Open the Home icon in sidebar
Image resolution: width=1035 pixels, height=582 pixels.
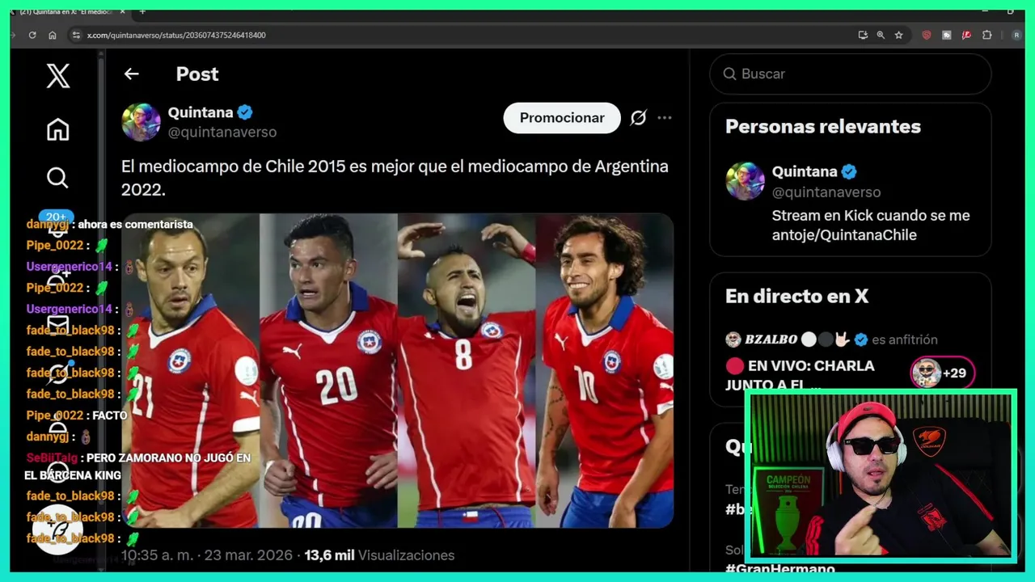pyautogui.click(x=57, y=129)
